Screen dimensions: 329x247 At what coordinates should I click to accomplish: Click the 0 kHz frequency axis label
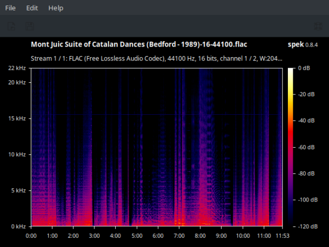19,226
